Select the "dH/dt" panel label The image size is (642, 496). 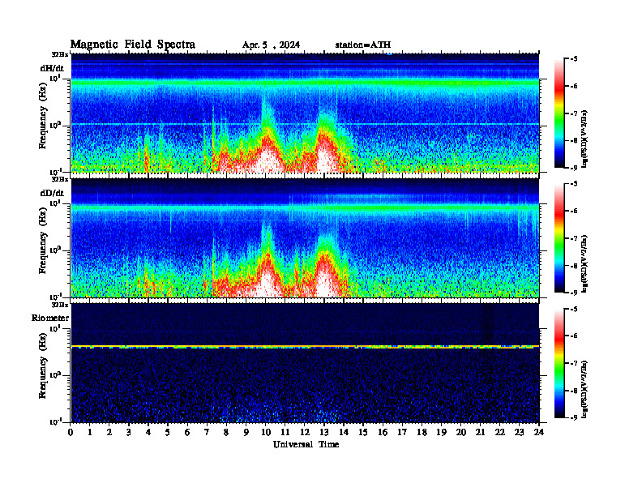52,68
